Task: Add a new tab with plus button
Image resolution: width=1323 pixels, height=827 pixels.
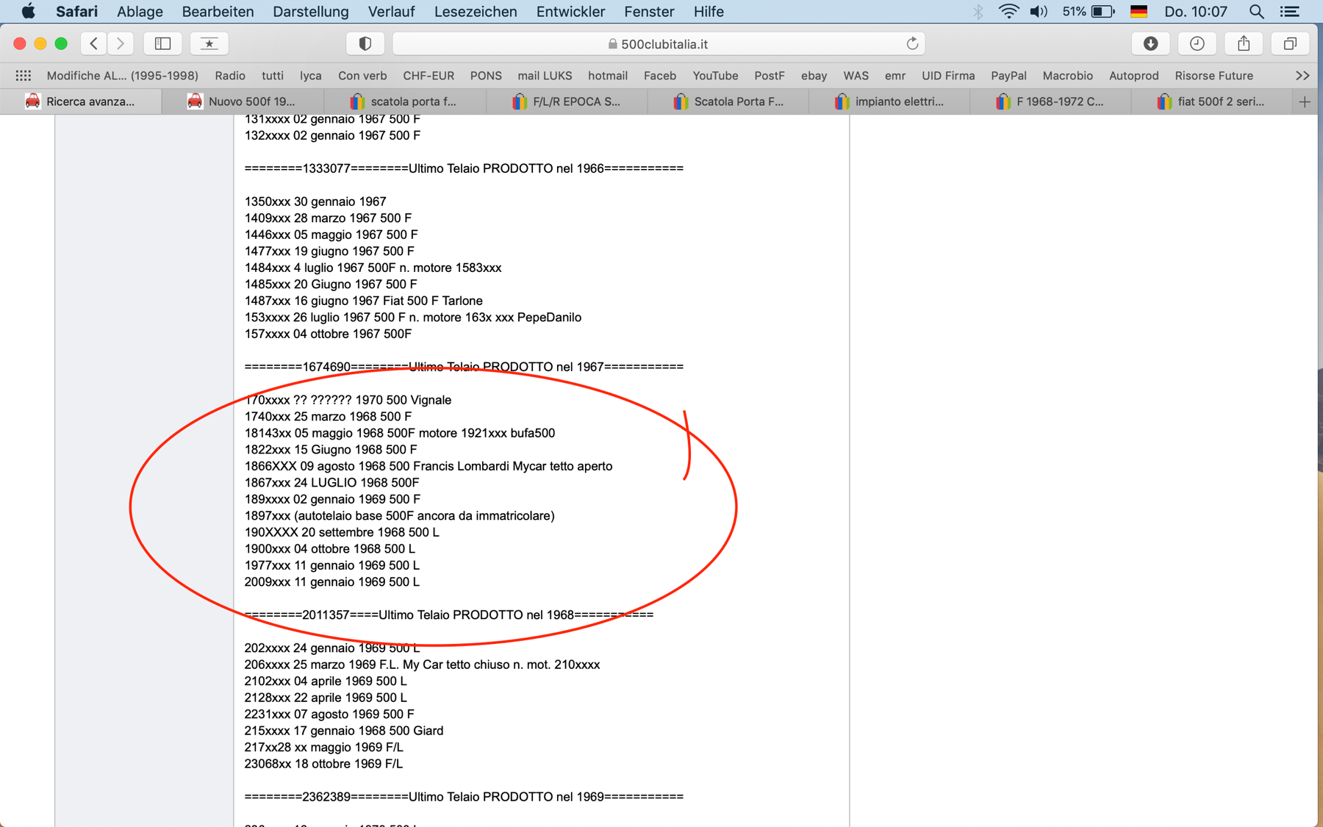Action: [1305, 101]
